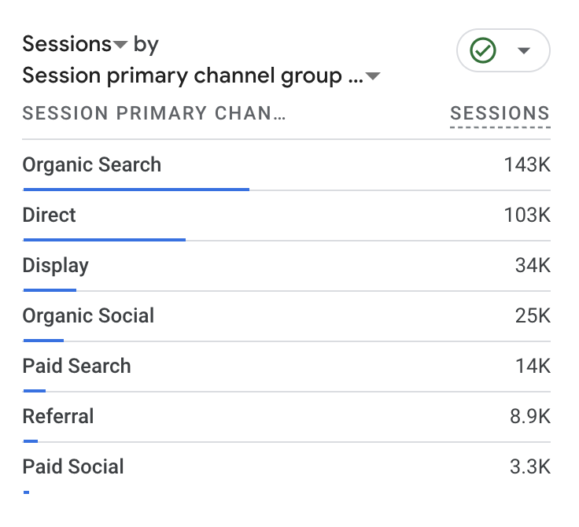This screenshot has height=527, width=579.
Task: Select the Referral channel label
Action: 58,417
